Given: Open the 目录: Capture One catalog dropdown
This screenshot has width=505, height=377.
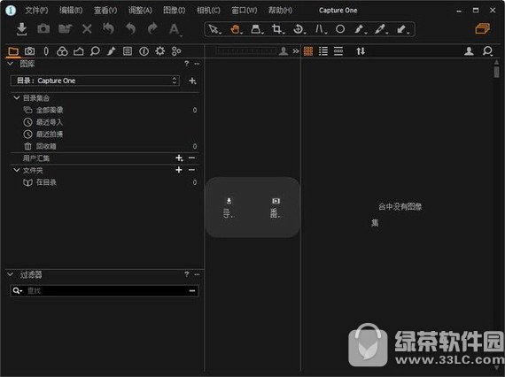Looking at the screenshot, I should click(95, 81).
